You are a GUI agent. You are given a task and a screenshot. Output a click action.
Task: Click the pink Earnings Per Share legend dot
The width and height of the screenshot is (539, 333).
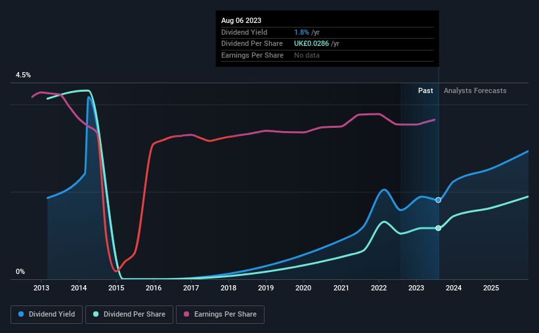click(x=186, y=314)
